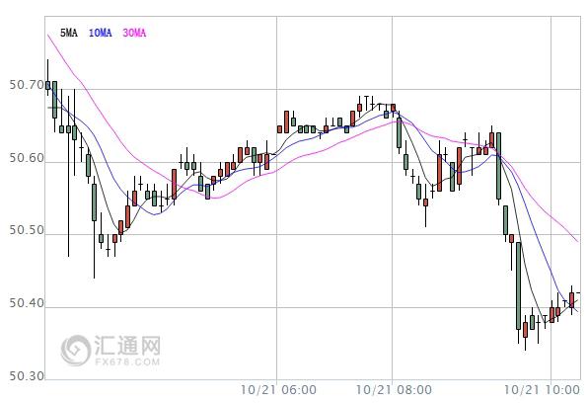Click the 10MA legend label
The image size is (588, 403).
[100, 33]
